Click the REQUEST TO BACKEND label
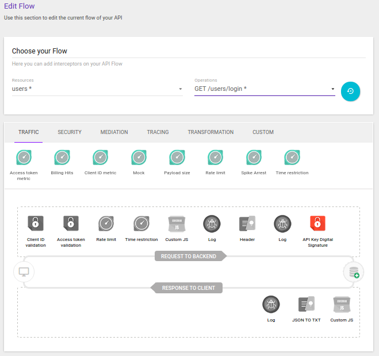This screenshot has width=379, height=356. pyautogui.click(x=189, y=256)
